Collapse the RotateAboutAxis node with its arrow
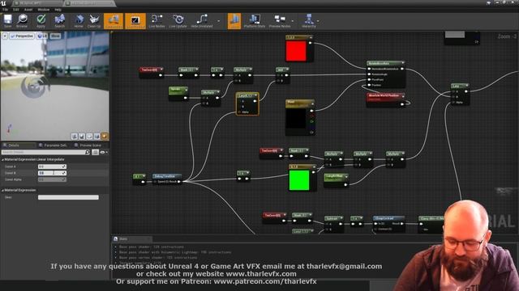 [x=403, y=63]
